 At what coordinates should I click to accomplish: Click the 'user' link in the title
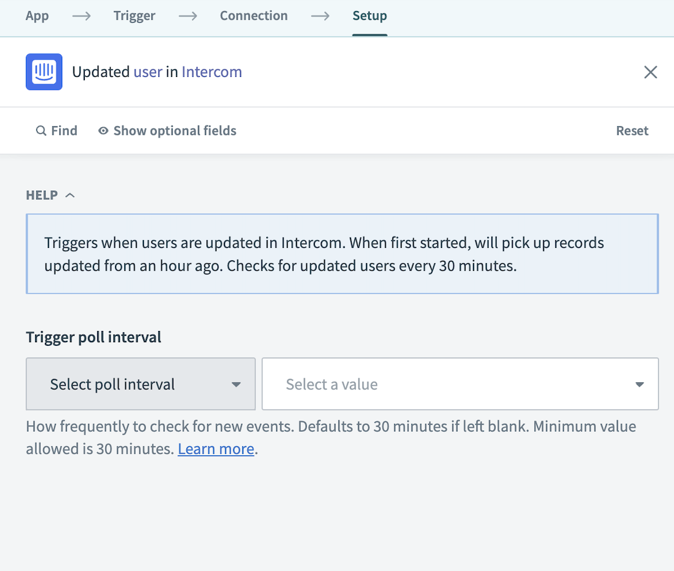tap(148, 72)
